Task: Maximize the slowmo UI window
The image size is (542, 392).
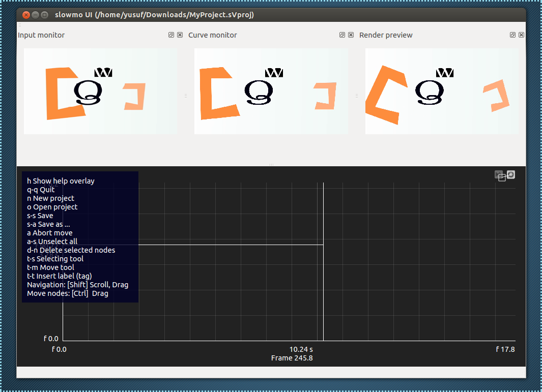Action: point(45,15)
